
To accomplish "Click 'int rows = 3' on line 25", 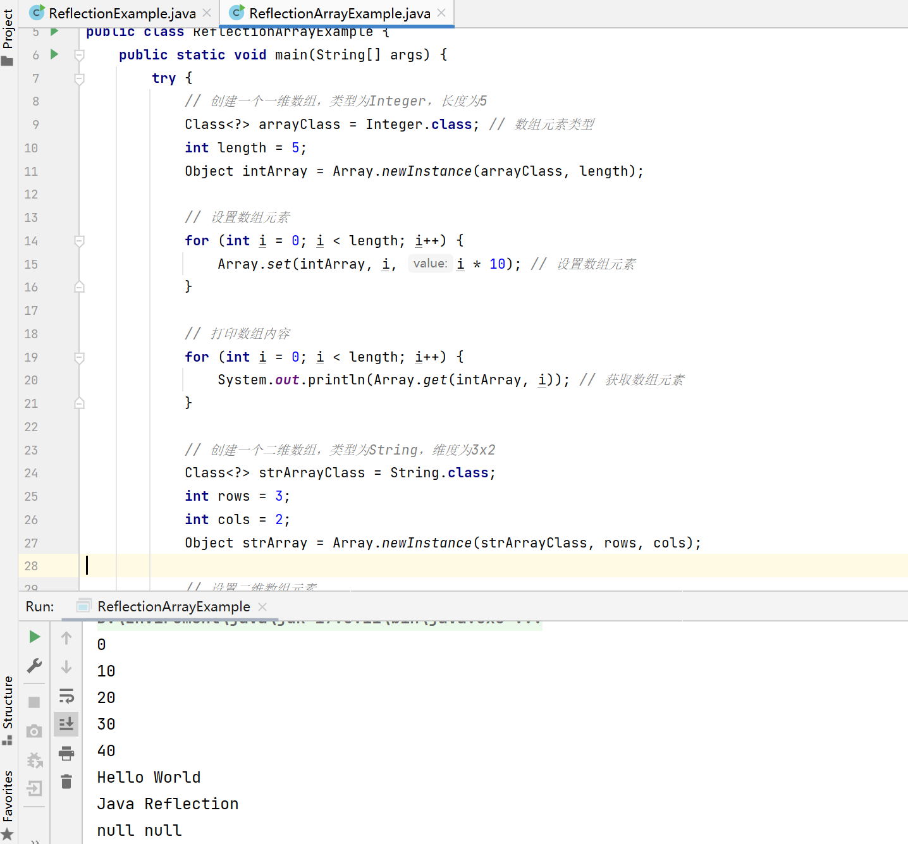I will (x=233, y=496).
